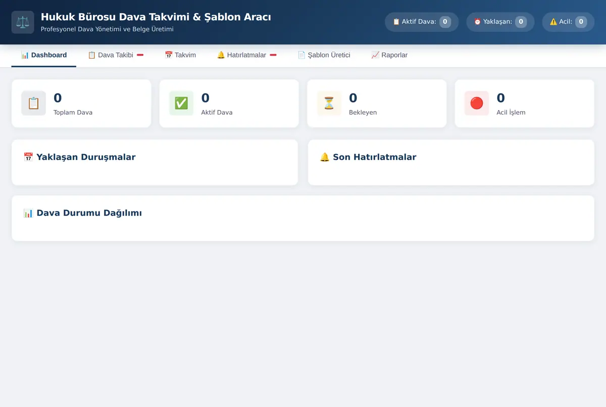Go to the Hatırlatmalar tab
The height and width of the screenshot is (407, 606).
tap(246, 55)
